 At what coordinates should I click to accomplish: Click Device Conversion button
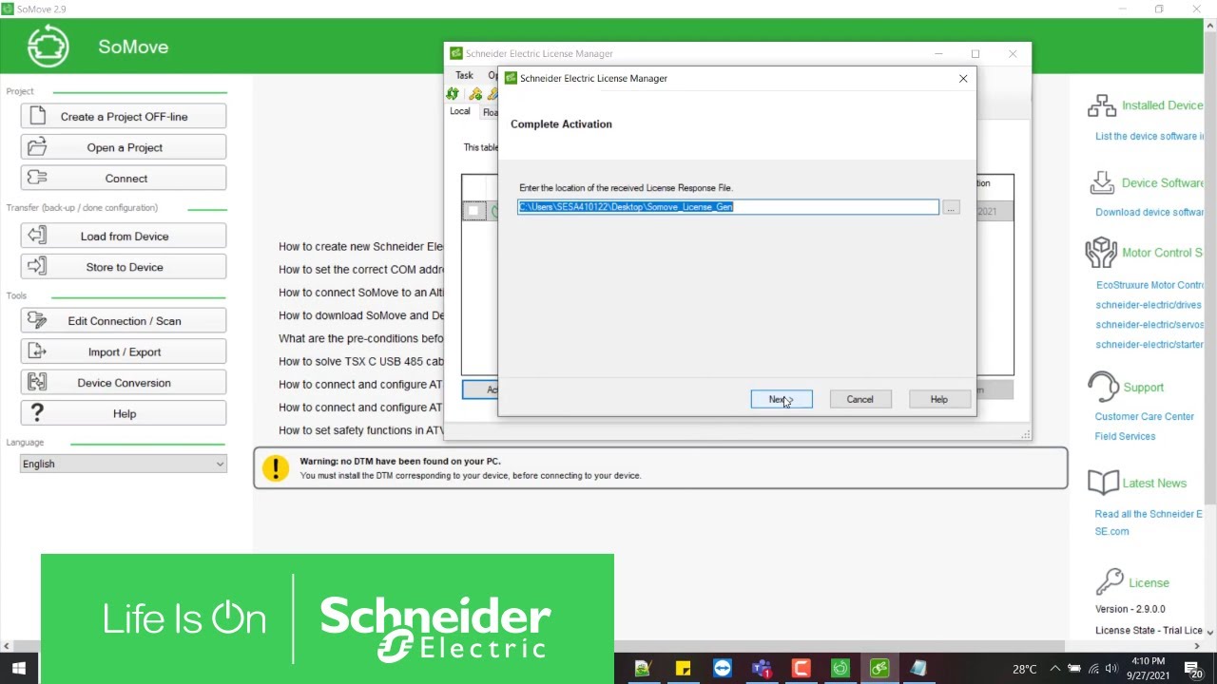(x=124, y=383)
